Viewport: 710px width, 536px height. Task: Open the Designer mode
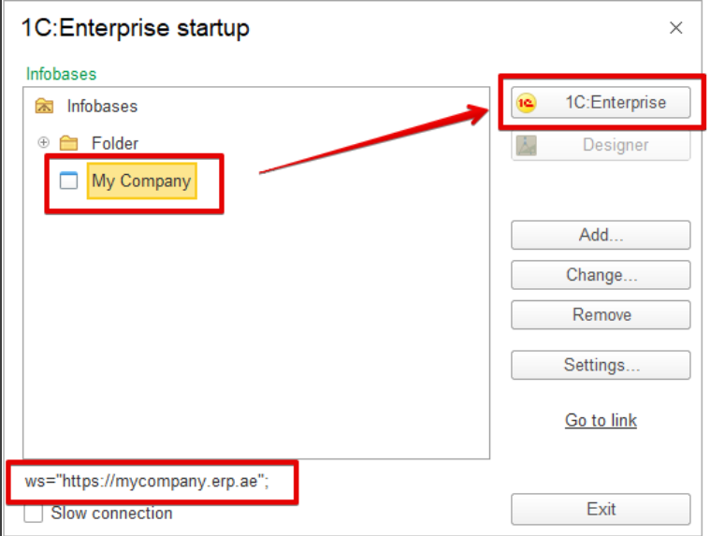click(601, 145)
